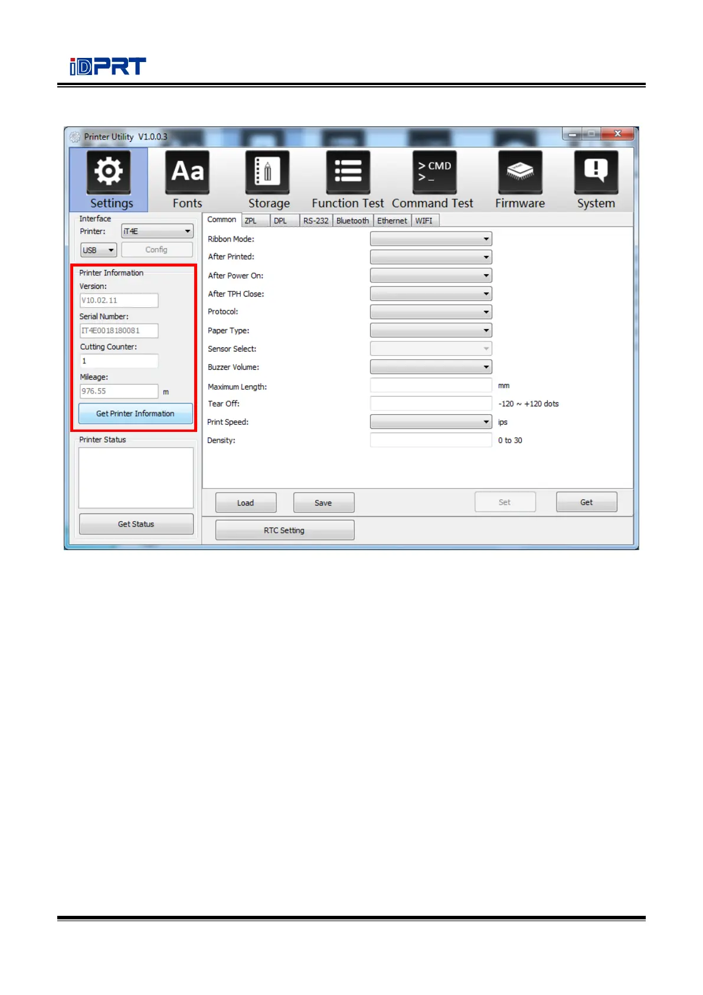Switch to the Bluetooth tab
This screenshot has height=995, width=703.
tap(352, 220)
